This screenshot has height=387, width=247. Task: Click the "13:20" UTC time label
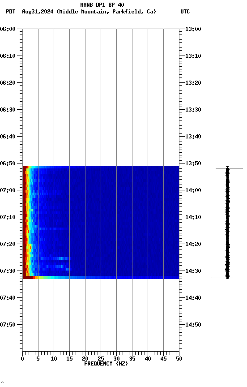click(193, 83)
